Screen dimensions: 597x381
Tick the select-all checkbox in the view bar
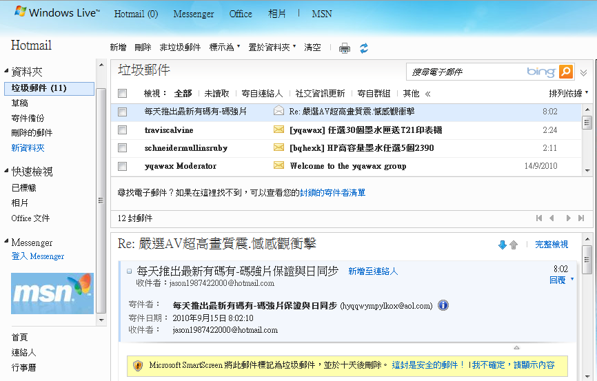(122, 93)
